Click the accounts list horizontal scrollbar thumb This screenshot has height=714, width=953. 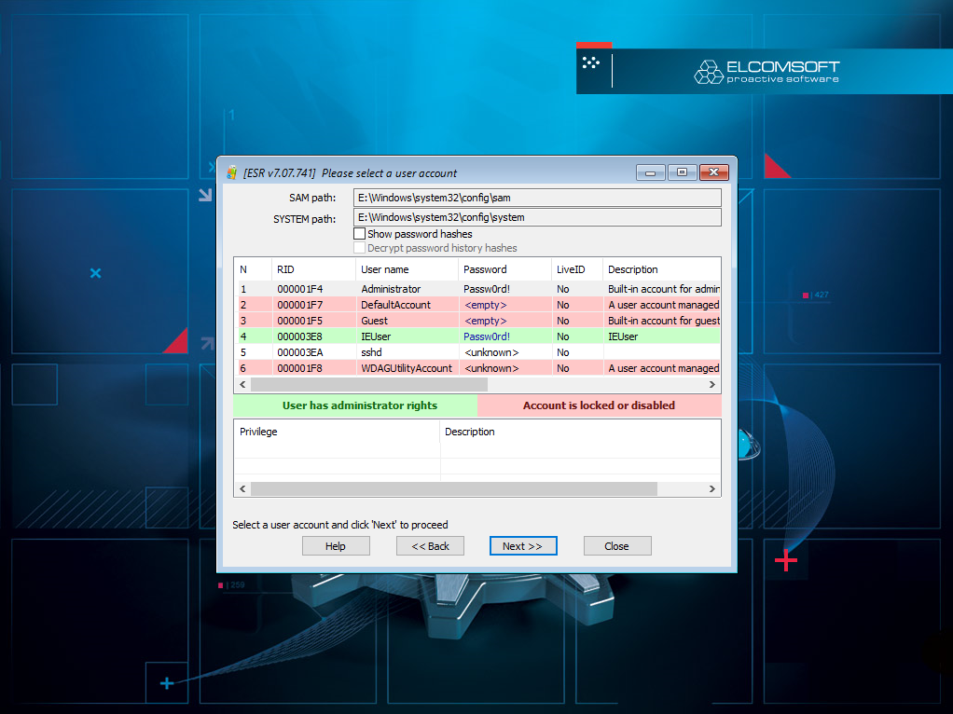(369, 385)
